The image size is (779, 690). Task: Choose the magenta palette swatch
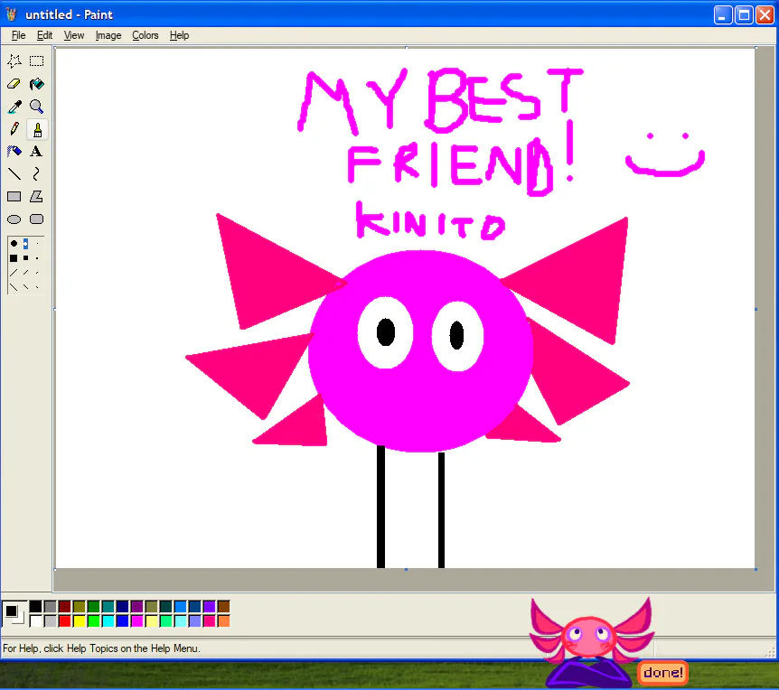(x=137, y=621)
